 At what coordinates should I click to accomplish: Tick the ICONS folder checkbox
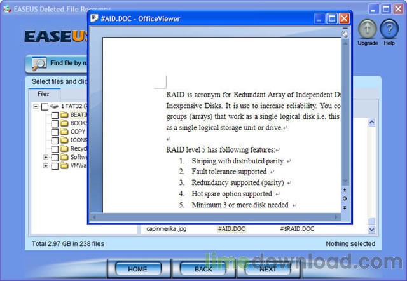(x=55, y=140)
